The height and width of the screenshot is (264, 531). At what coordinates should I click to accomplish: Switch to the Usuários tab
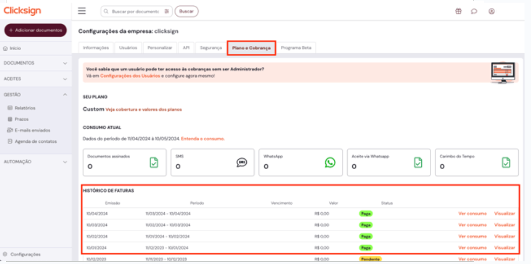pos(128,48)
